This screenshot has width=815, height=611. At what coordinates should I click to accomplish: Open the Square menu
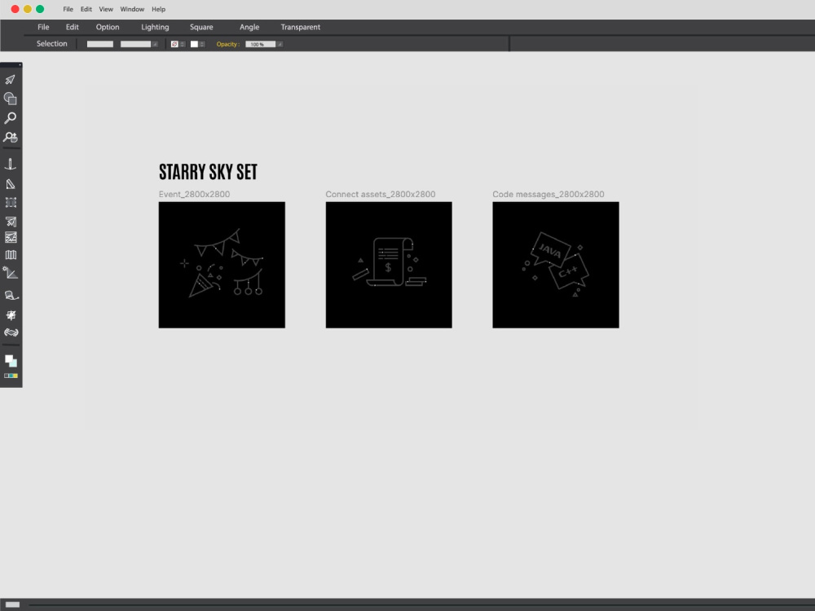coord(201,27)
